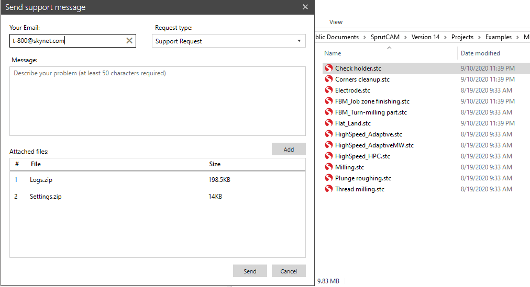Select file name Electrode.stc
This screenshot has width=530, height=287.
click(352, 90)
